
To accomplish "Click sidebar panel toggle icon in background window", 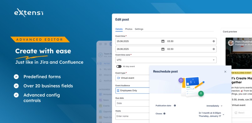I will (100, 44).
